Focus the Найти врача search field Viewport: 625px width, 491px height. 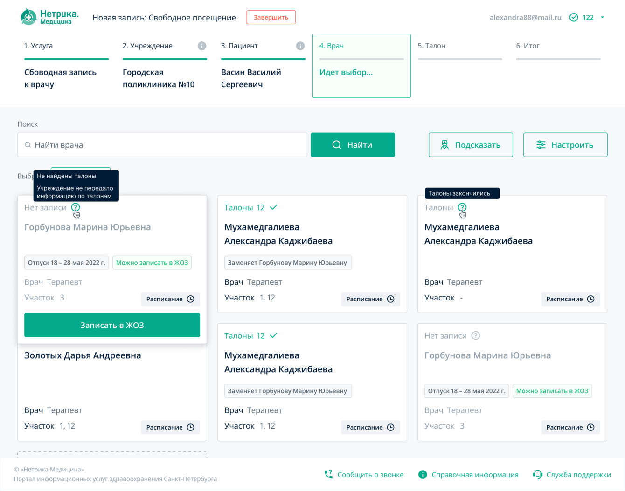[x=162, y=145]
